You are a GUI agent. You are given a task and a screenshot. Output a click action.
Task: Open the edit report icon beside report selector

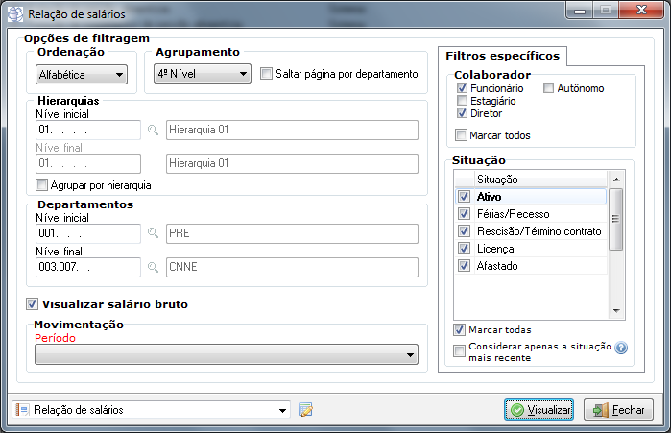305,410
